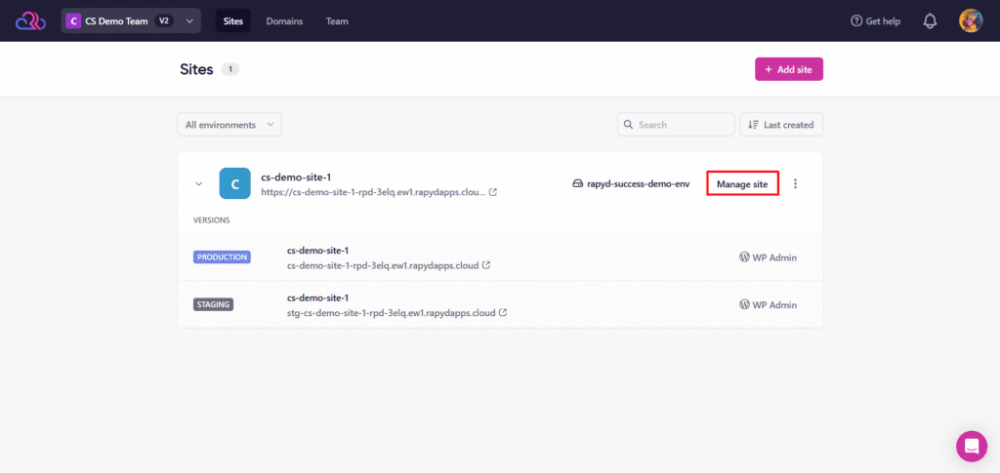The height and width of the screenshot is (473, 1000).
Task: Open the user profile avatar
Action: tap(971, 20)
